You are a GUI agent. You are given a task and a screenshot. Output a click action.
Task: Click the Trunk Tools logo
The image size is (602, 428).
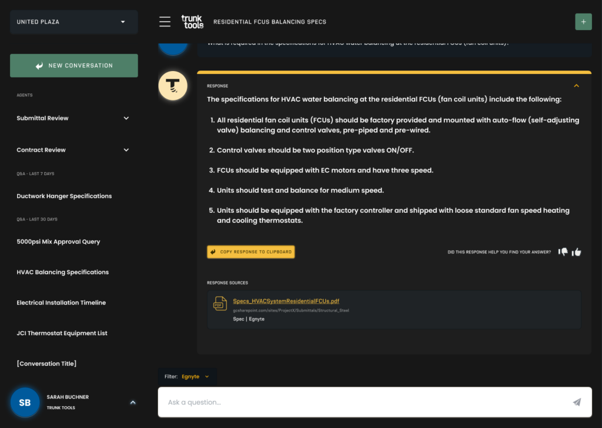pyautogui.click(x=192, y=22)
